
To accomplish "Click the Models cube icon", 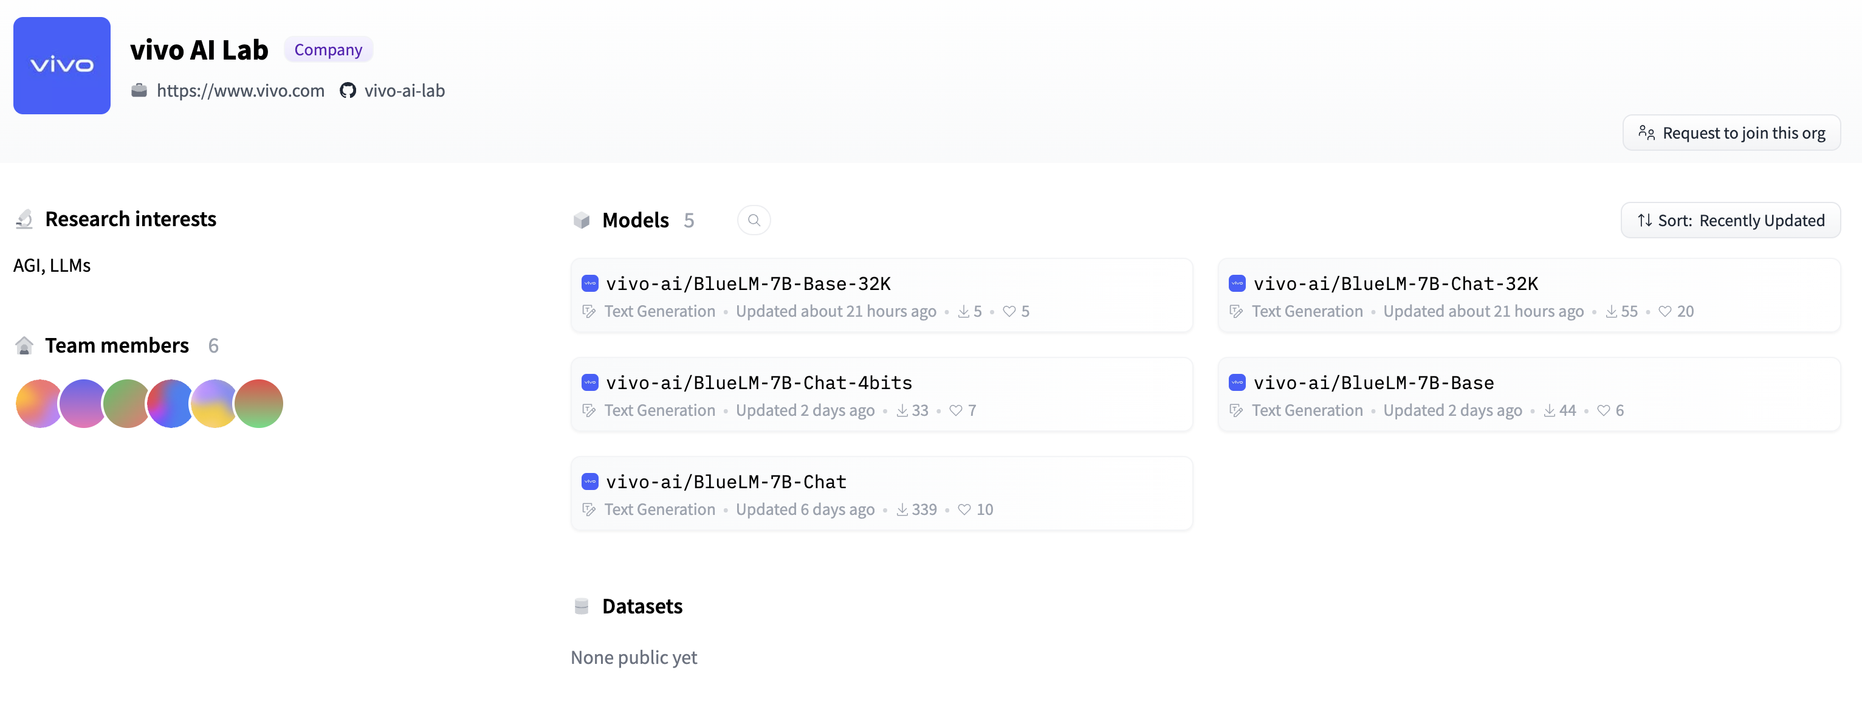I will 581,221.
